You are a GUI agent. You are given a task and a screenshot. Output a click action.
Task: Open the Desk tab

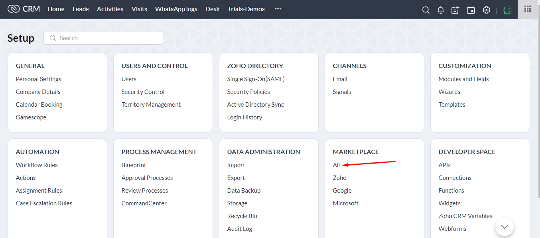point(213,9)
